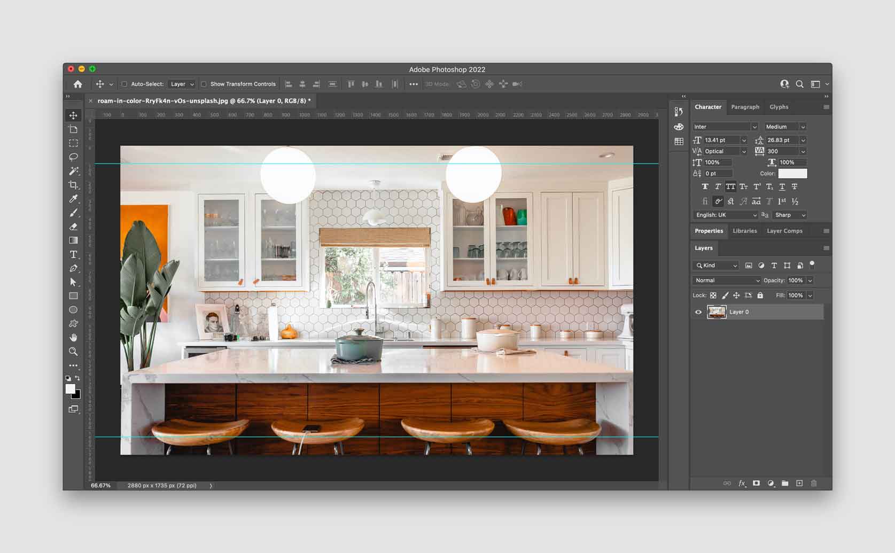
Task: Open the Medium font style dropdown
Action: point(785,127)
